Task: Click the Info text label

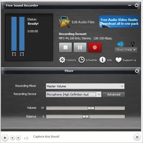Action: tap(110, 60)
